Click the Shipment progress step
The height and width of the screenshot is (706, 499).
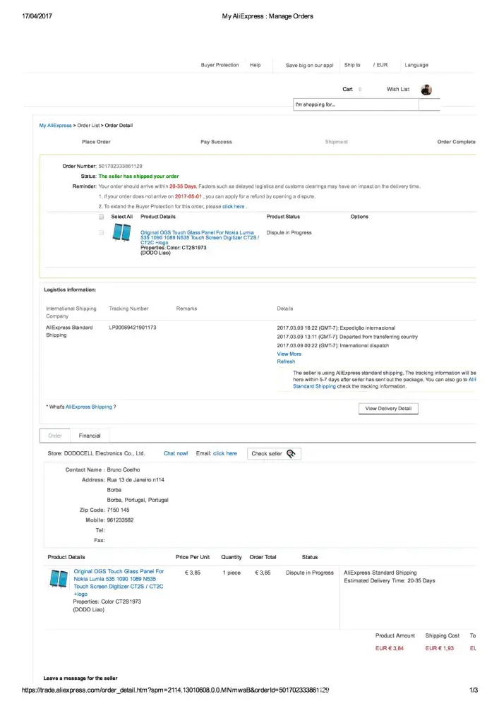[336, 142]
